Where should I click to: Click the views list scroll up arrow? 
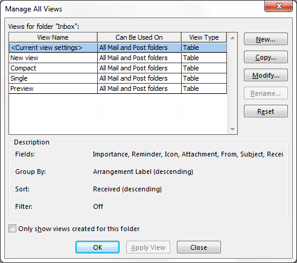tap(232, 38)
